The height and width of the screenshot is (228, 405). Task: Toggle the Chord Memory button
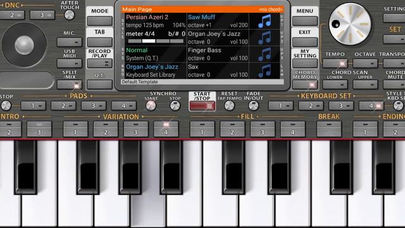(305, 84)
